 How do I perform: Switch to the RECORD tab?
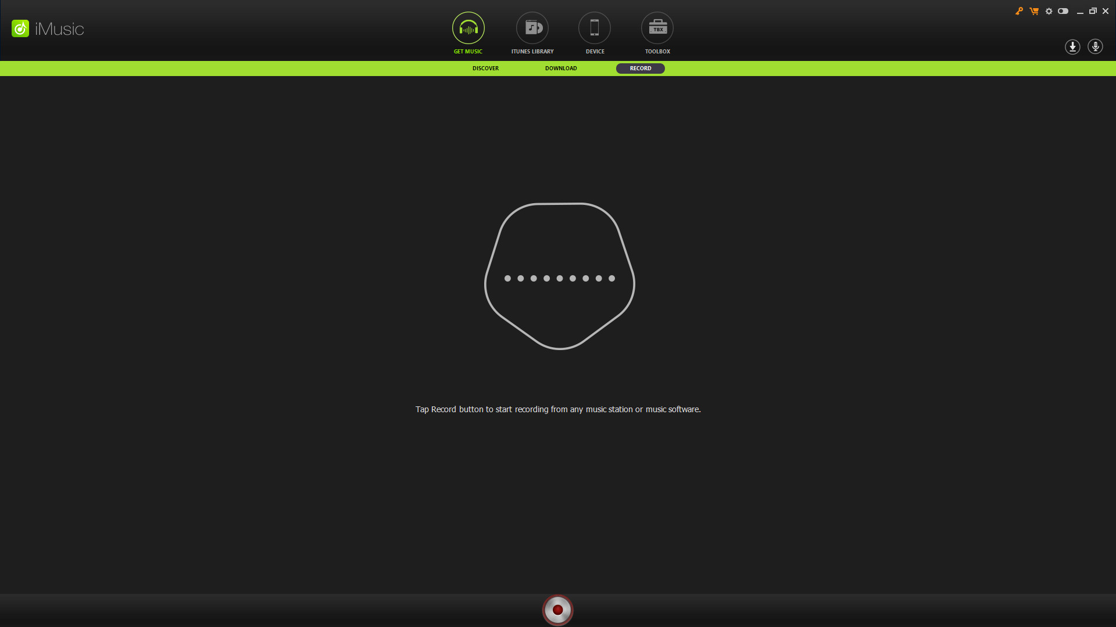pyautogui.click(x=640, y=68)
